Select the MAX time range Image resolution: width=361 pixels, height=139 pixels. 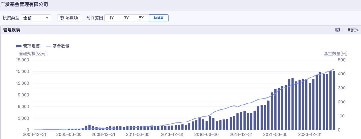(x=159, y=18)
